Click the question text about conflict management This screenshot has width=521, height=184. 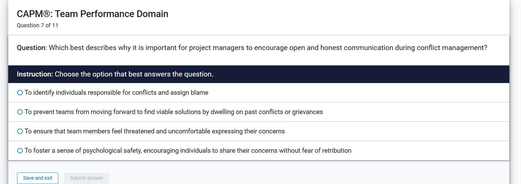click(x=252, y=47)
